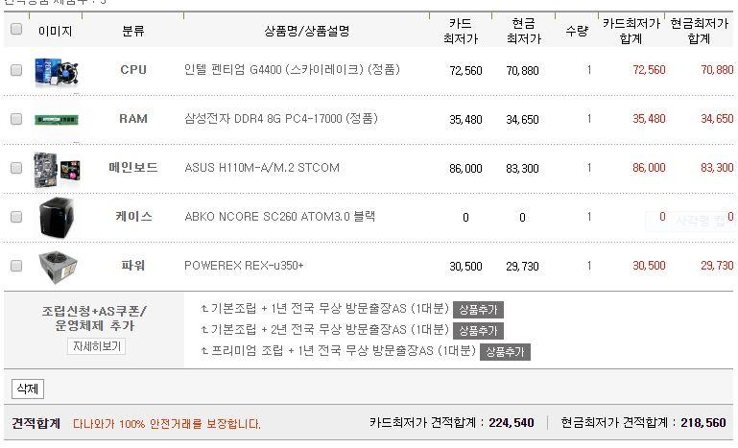738x448 pixels.
Task: Click 상품추가 for 기본조립 1년 AS
Action: (x=478, y=310)
